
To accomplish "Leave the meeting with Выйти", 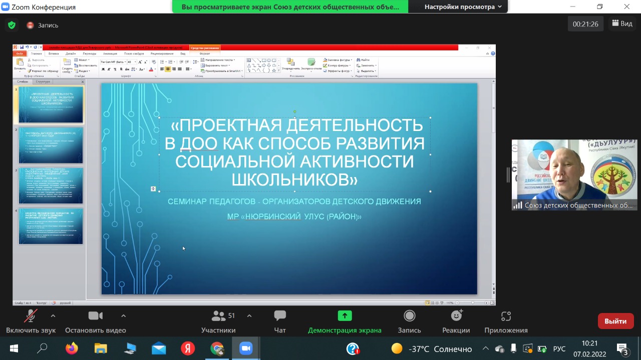I will pyautogui.click(x=615, y=321).
